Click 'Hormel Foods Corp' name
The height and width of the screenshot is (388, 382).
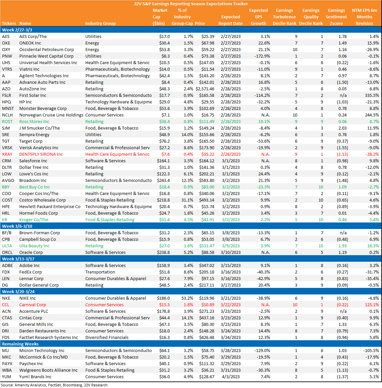[39, 213]
